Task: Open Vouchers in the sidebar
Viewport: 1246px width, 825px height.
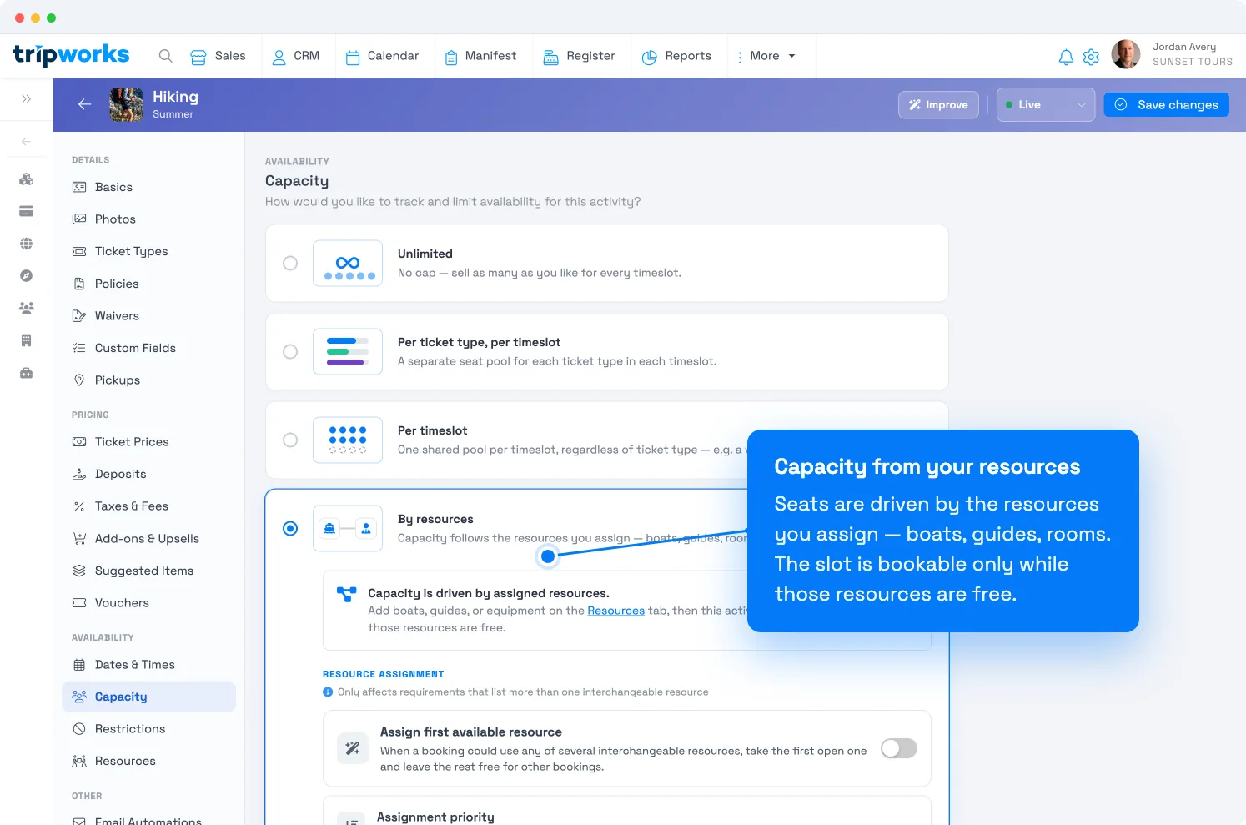Action: coord(148,603)
